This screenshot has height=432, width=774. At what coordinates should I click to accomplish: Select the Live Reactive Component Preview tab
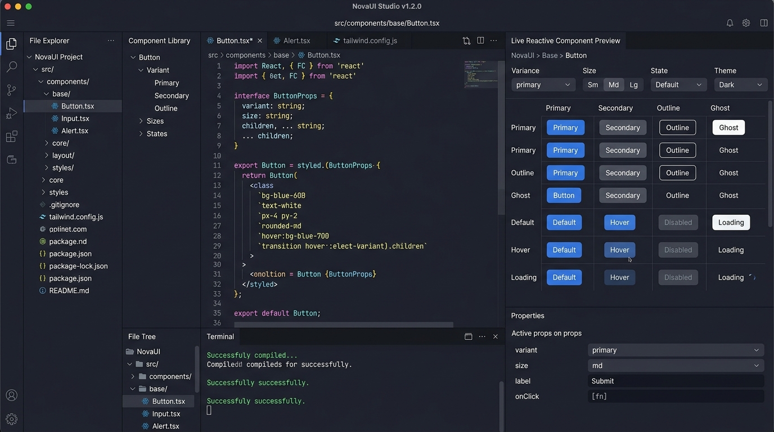click(x=565, y=40)
